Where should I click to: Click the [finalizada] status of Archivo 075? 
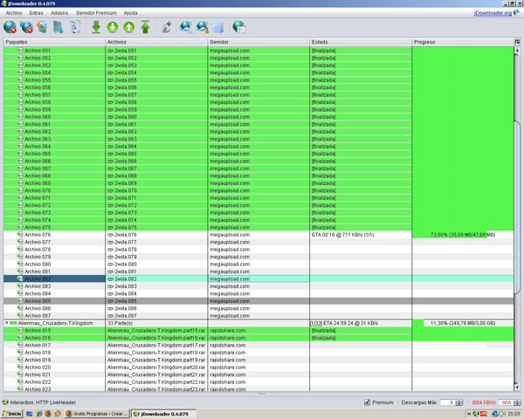click(x=323, y=227)
